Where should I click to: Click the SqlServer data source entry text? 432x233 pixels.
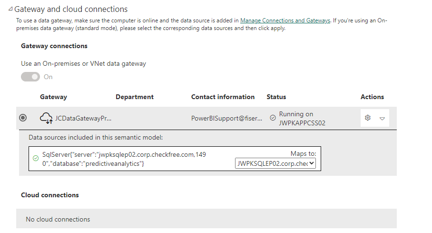coord(124,159)
